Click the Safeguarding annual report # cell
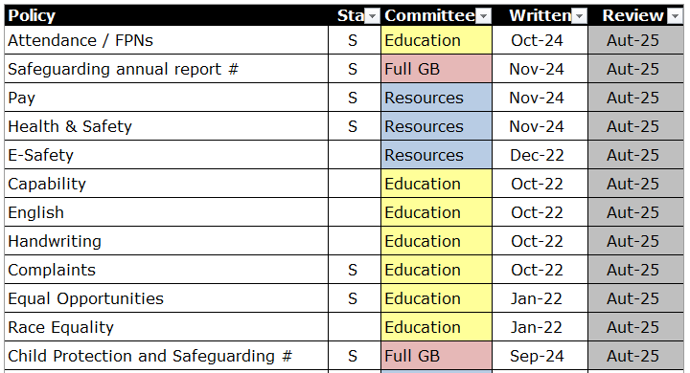This screenshot has width=690, height=373. click(x=167, y=69)
